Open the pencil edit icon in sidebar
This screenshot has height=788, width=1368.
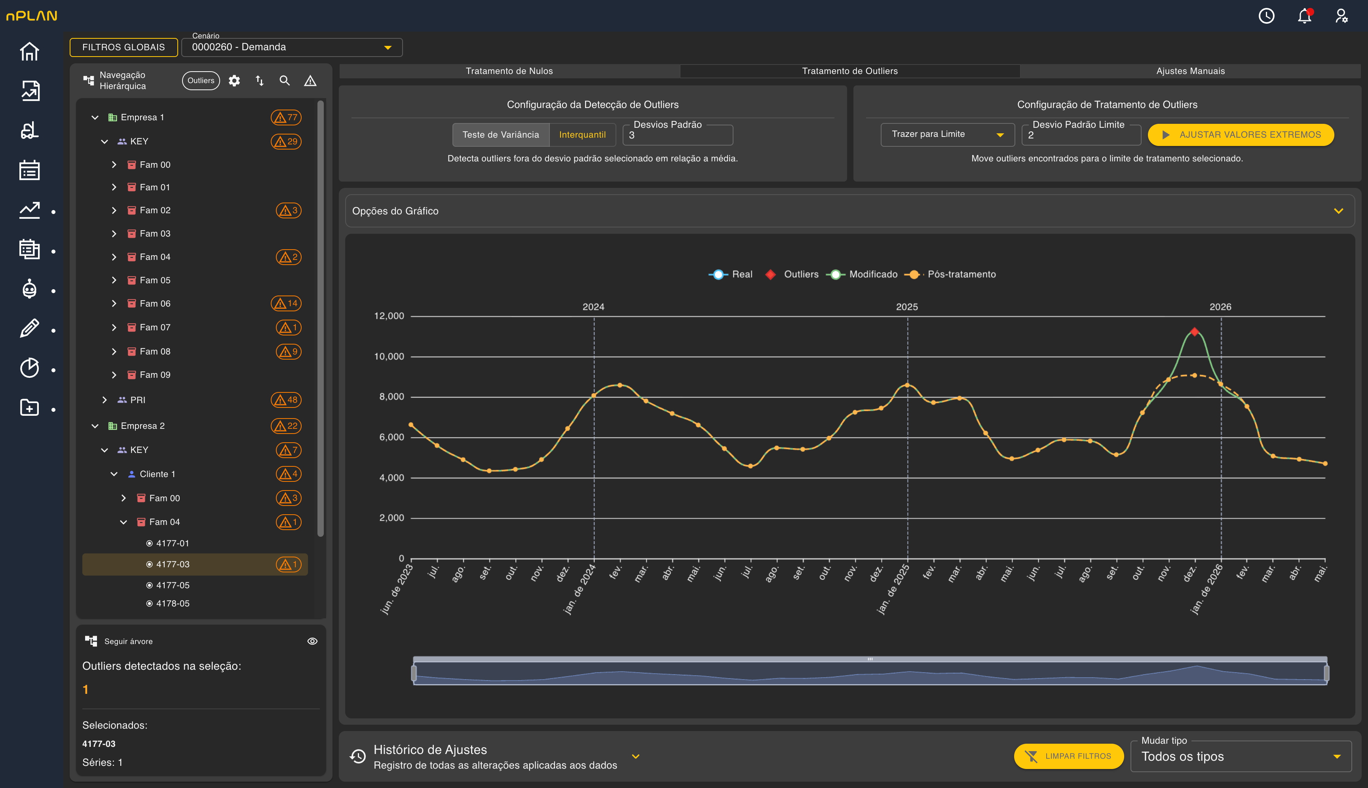(29, 328)
